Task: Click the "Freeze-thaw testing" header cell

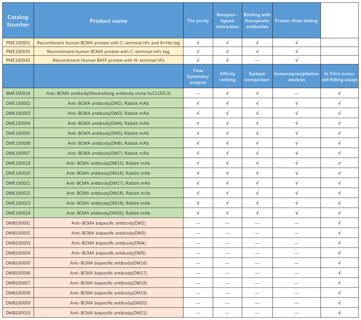Action: click(296, 21)
